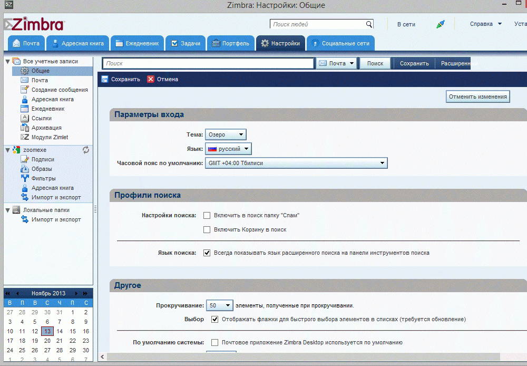Switch to the Ежедневник tab
The width and height of the screenshot is (527, 366).
click(136, 43)
